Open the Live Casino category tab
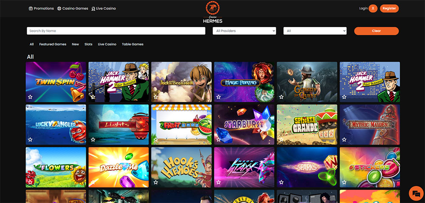This screenshot has width=425, height=203. [x=107, y=44]
